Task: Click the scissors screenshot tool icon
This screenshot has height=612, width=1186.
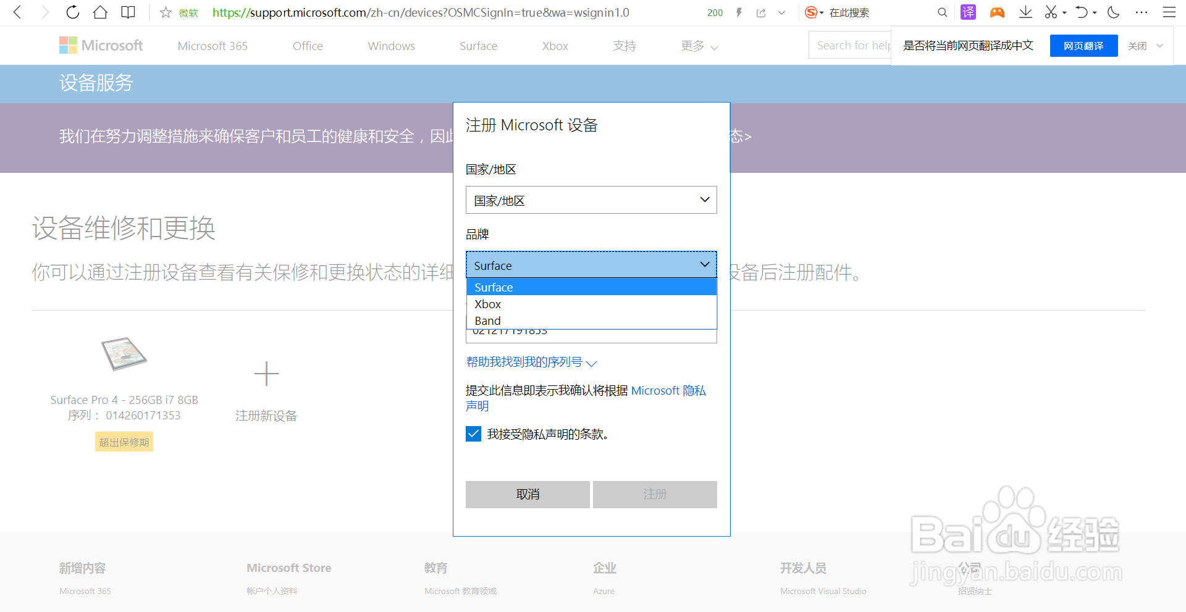Action: pos(1051,12)
